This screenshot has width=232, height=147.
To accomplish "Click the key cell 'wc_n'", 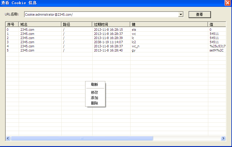I will (x=136, y=46).
